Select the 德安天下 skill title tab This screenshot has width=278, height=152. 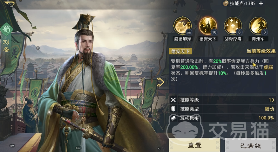pyautogui.click(x=180, y=51)
